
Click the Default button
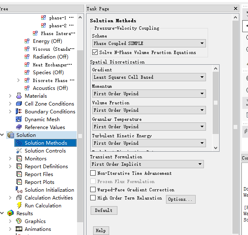tap(104, 210)
